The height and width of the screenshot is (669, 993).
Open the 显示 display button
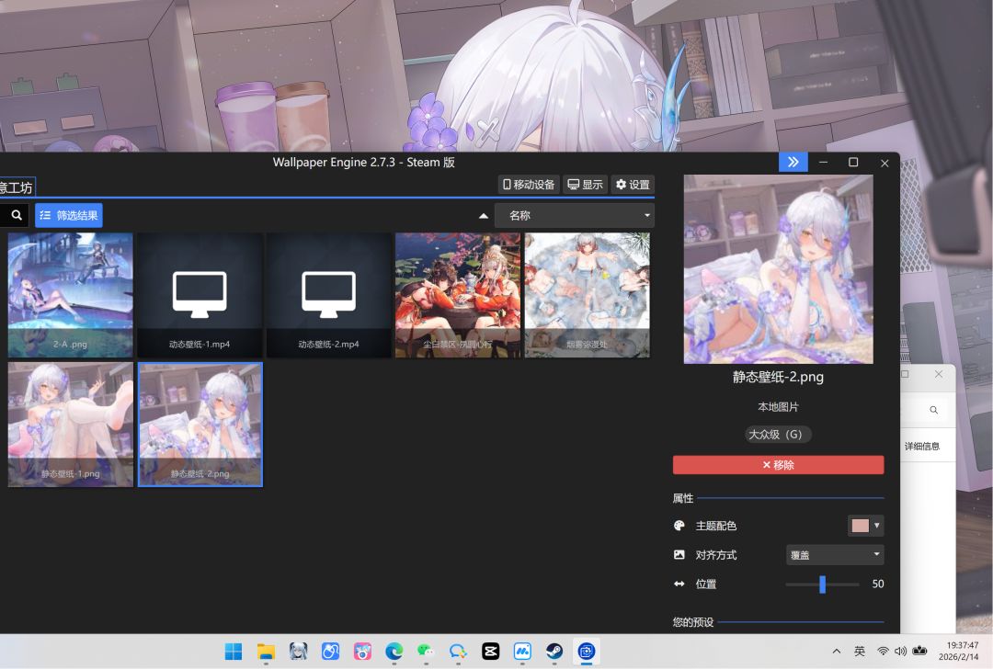tap(585, 184)
